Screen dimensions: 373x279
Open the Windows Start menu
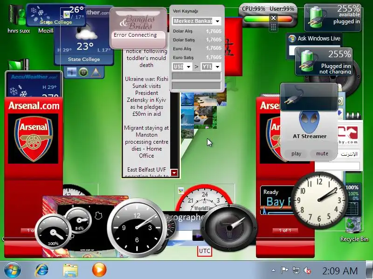[x=12, y=270]
